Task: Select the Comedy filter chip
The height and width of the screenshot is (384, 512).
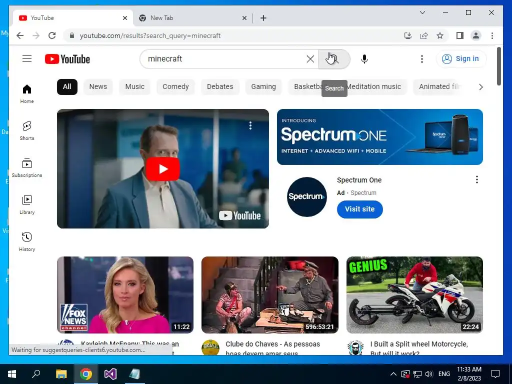Action: [x=175, y=87]
